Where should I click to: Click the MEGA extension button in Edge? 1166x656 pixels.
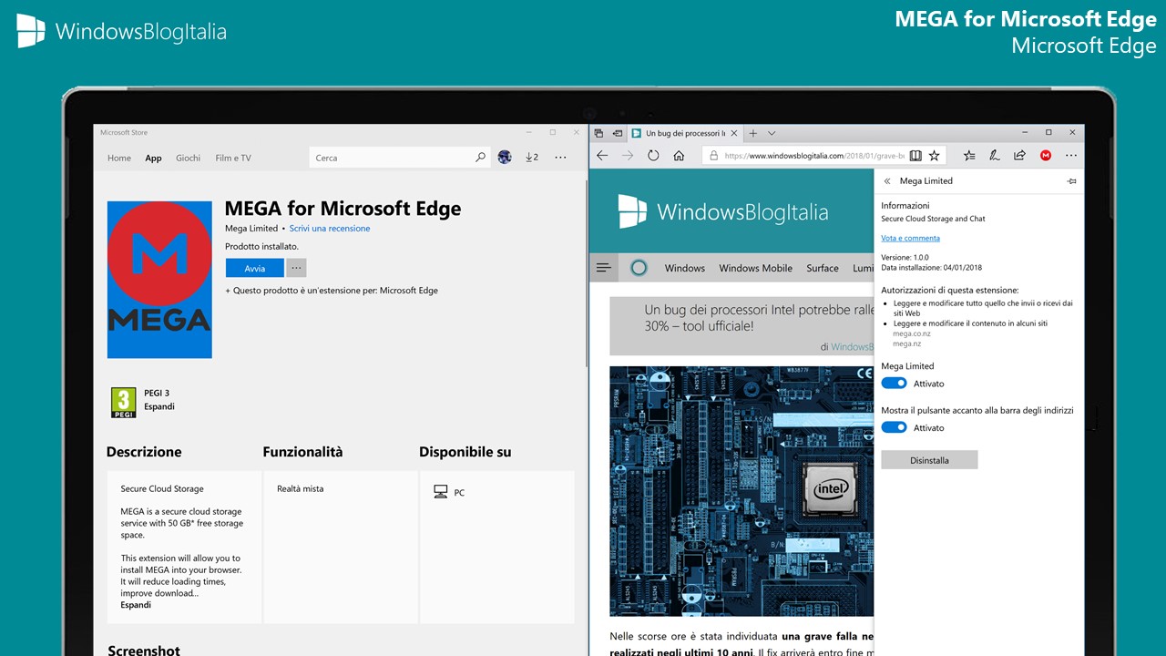click(1046, 156)
